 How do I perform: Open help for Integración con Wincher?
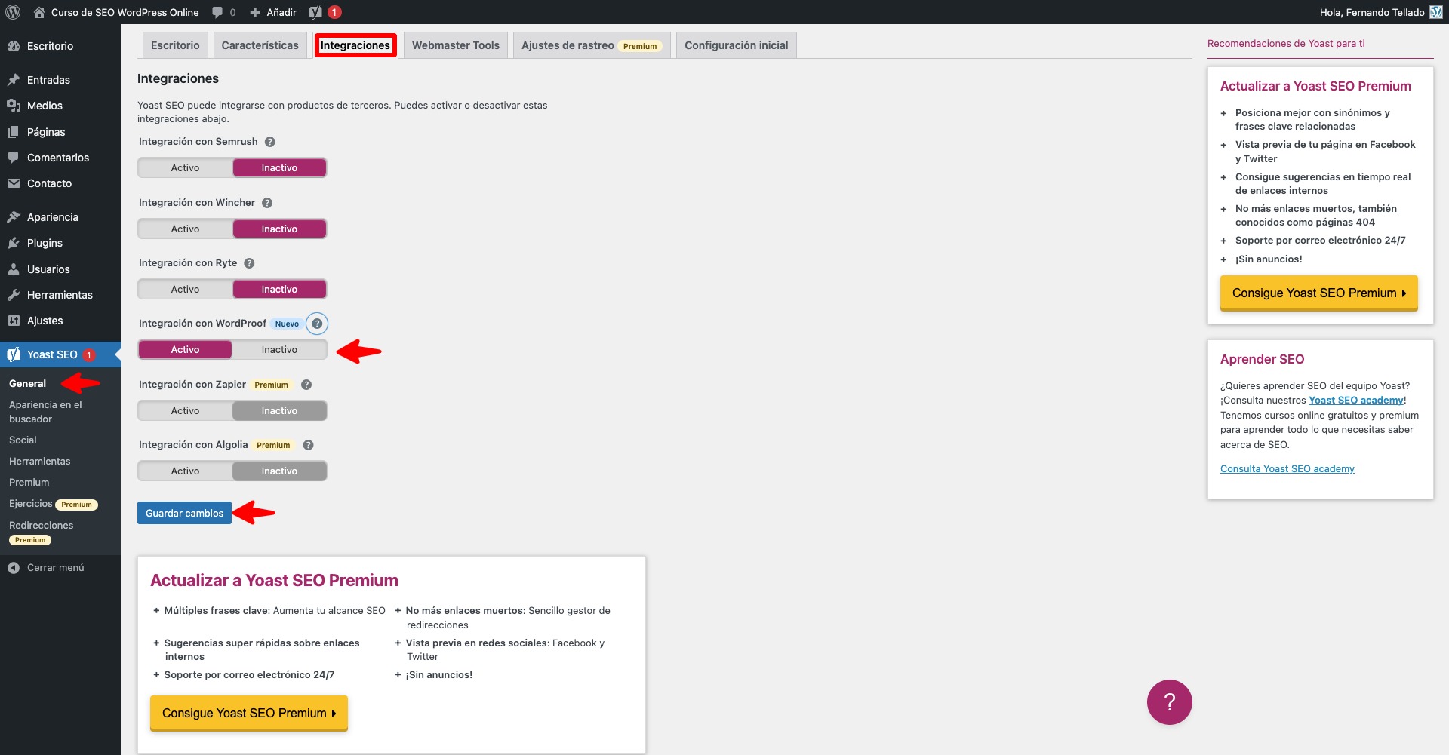[x=267, y=203]
